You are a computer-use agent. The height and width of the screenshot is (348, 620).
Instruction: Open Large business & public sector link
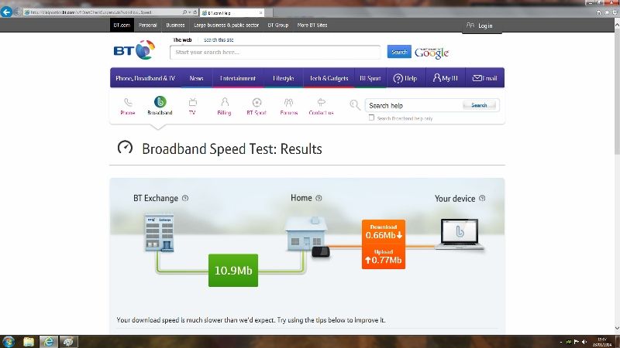point(226,25)
